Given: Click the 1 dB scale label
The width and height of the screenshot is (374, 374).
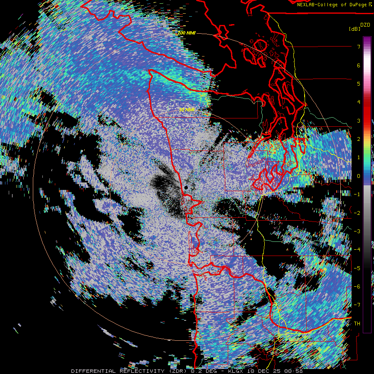Looking at the screenshot, I should pos(359,157).
